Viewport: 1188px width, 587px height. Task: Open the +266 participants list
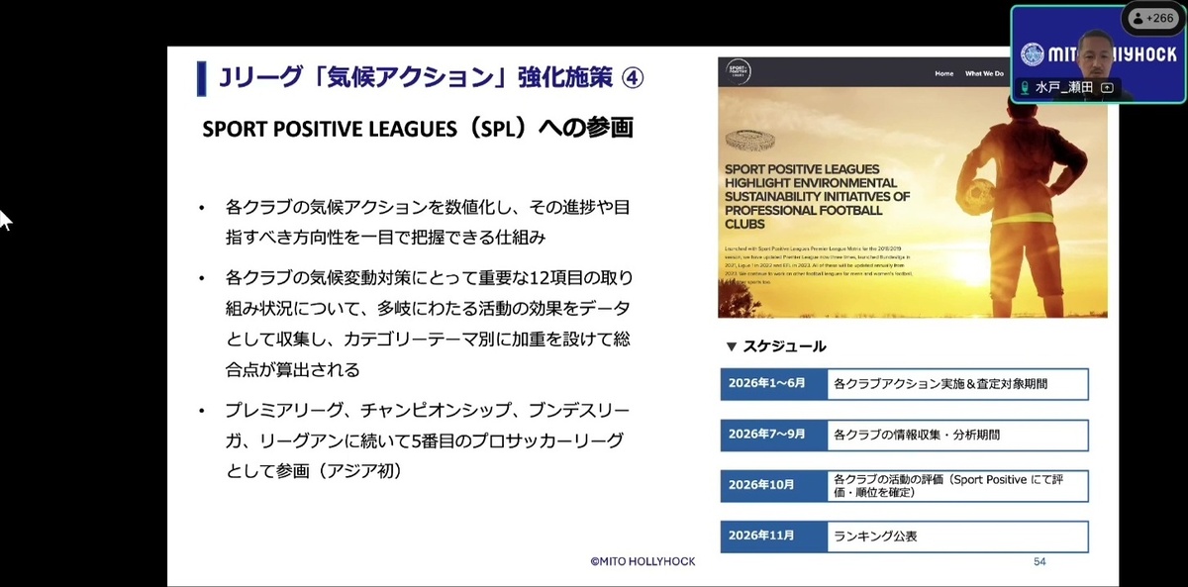1151,18
